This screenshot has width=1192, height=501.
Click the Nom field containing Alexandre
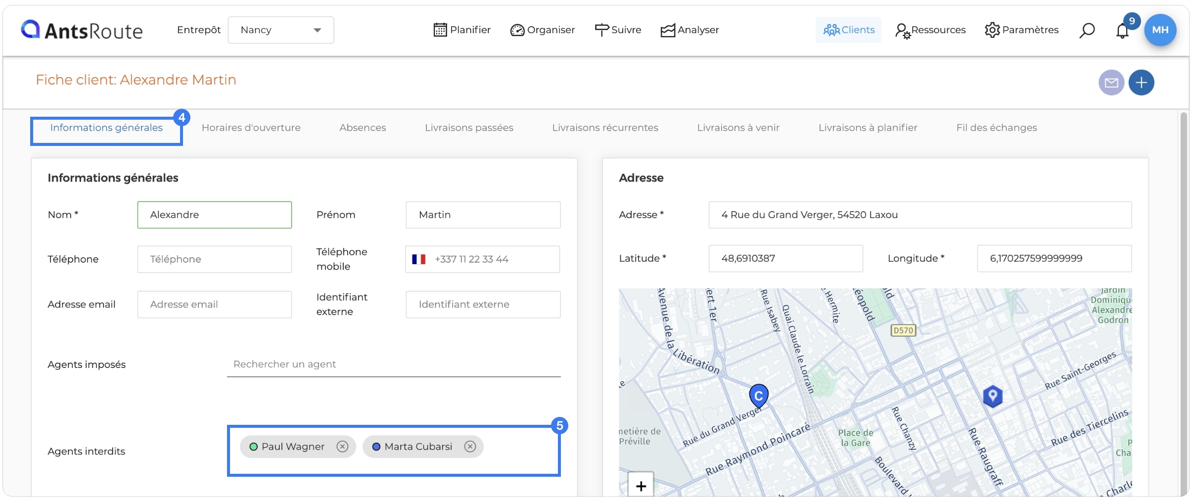pos(215,215)
